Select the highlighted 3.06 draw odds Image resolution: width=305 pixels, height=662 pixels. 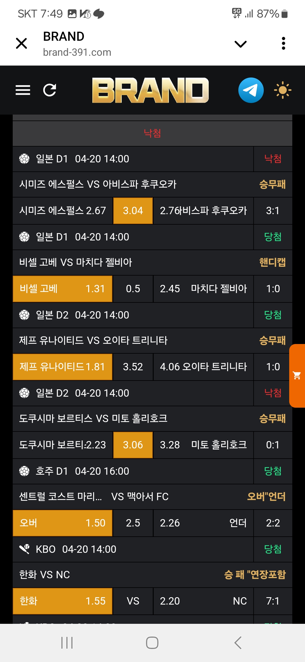133,445
